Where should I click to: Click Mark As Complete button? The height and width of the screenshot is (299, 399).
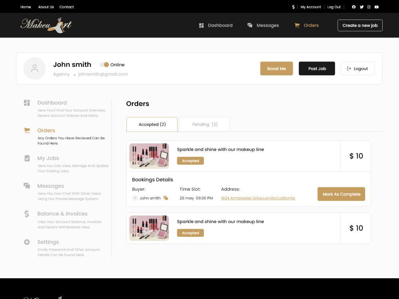tap(341, 194)
